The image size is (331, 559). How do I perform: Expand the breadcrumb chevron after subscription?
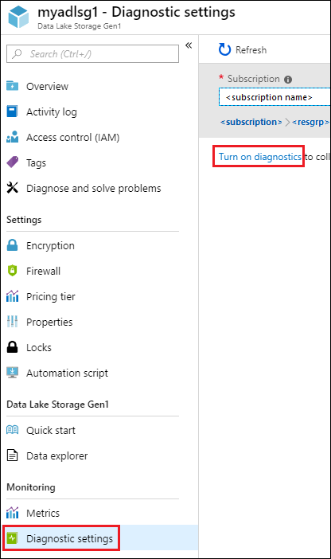pos(287,123)
